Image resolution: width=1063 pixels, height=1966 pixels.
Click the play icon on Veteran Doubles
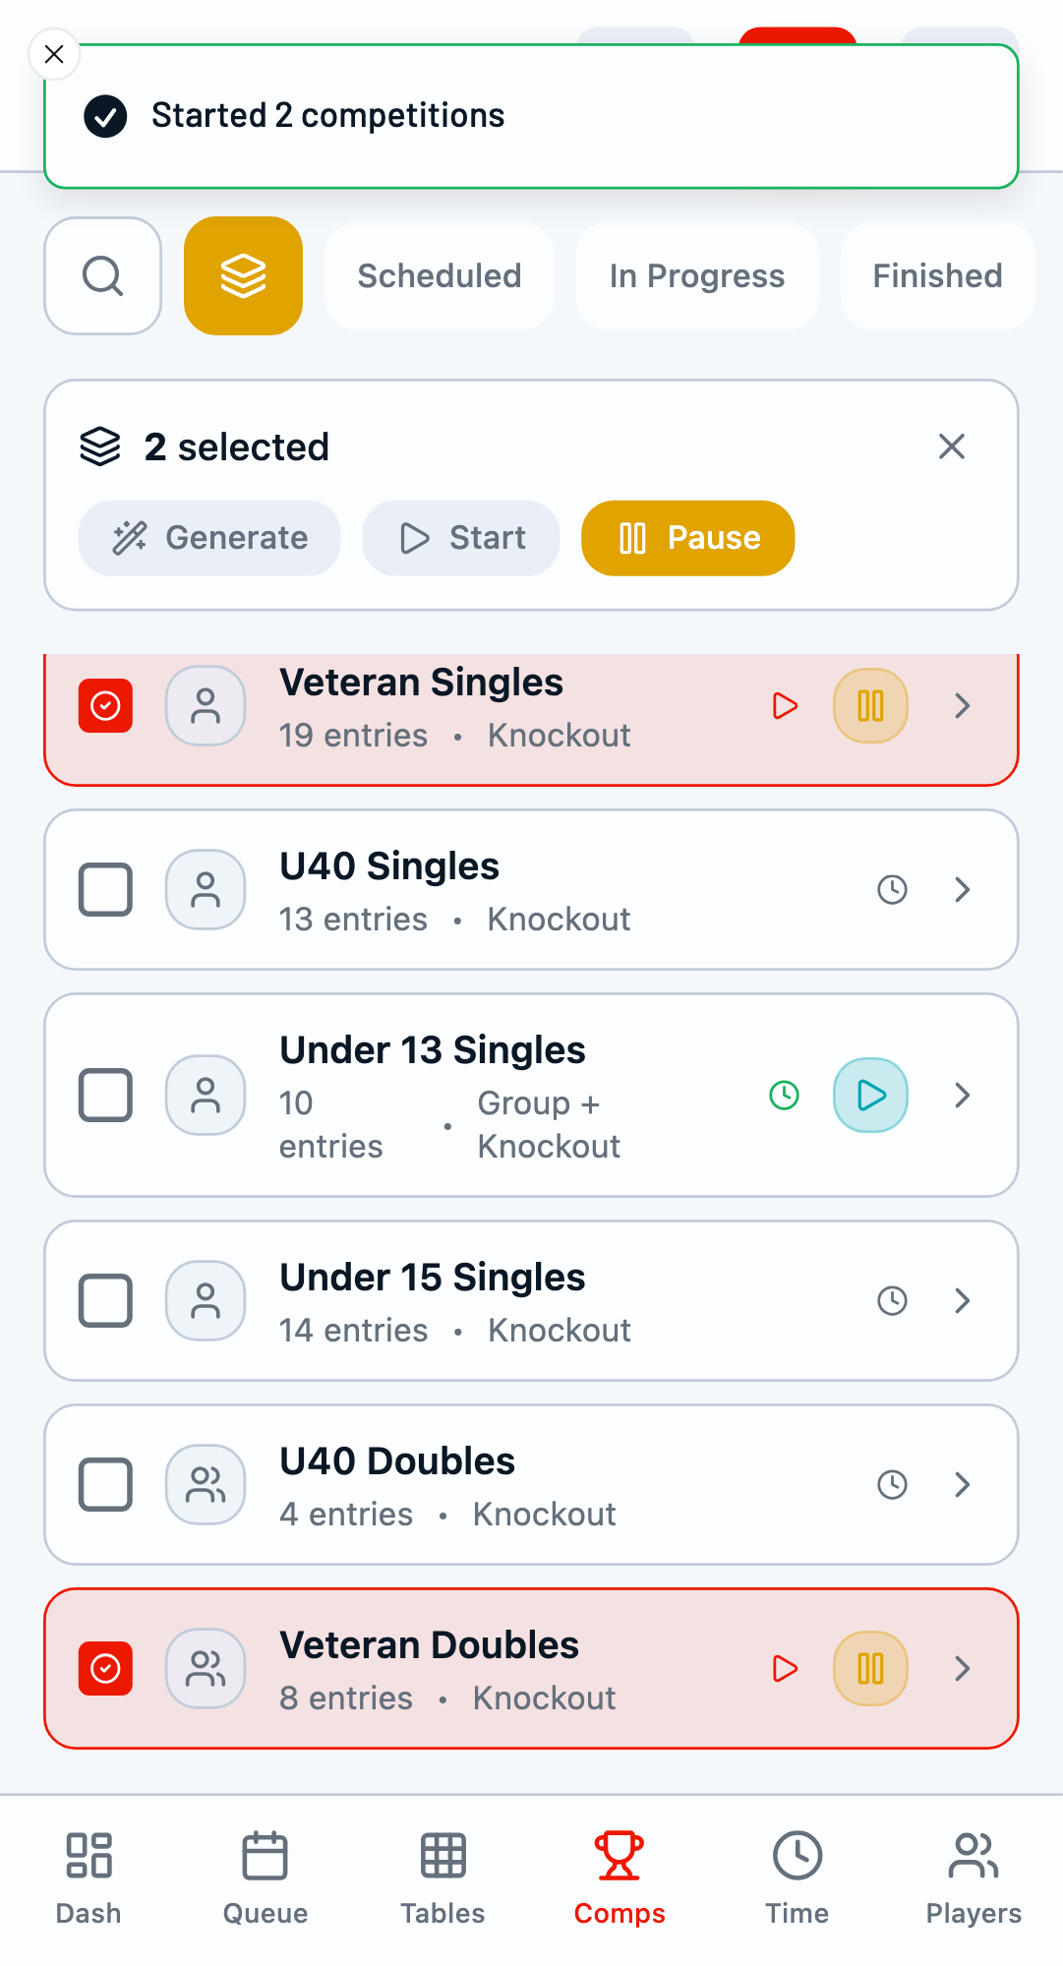click(785, 1669)
